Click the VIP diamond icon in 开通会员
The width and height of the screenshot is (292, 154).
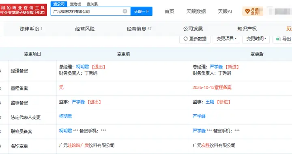click(x=247, y=11)
